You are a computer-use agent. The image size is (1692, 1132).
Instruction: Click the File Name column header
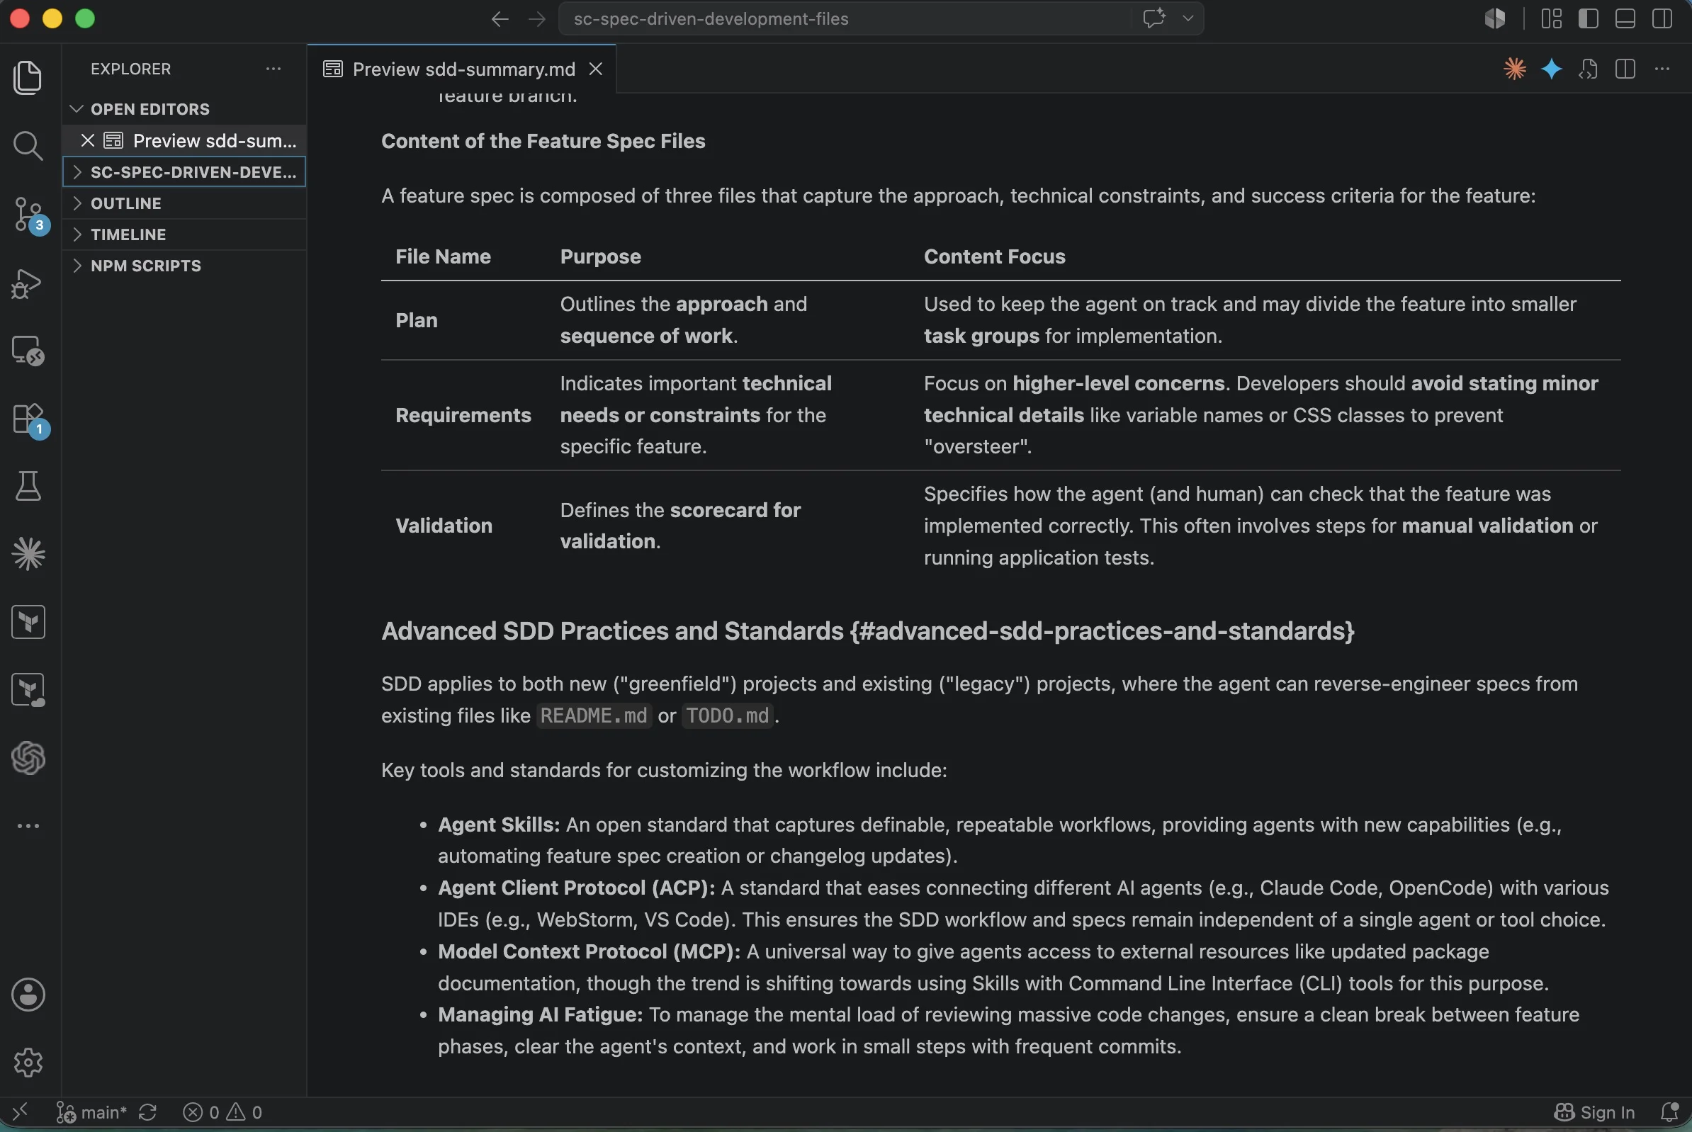443,256
